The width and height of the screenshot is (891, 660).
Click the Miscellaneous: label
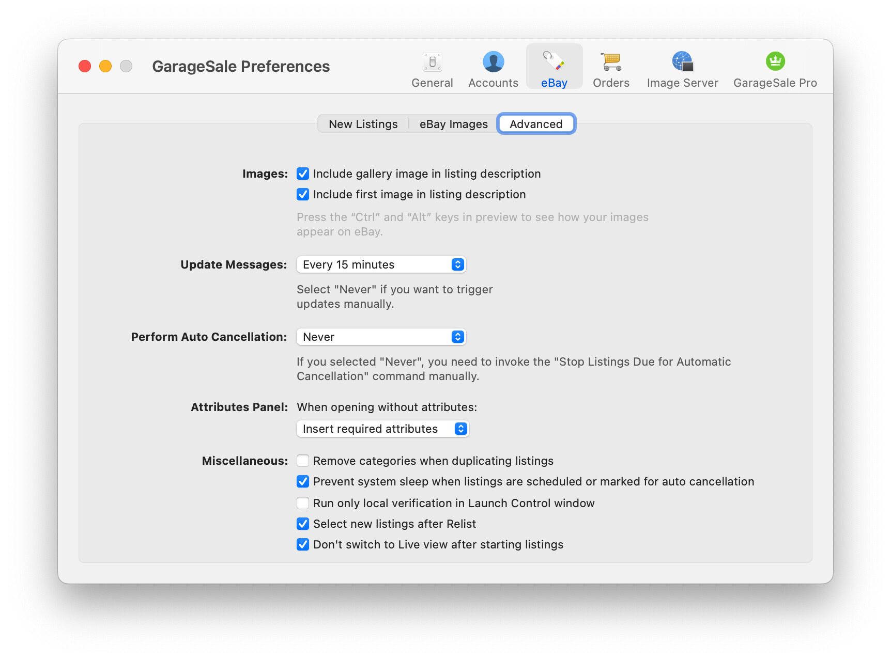[x=245, y=461]
